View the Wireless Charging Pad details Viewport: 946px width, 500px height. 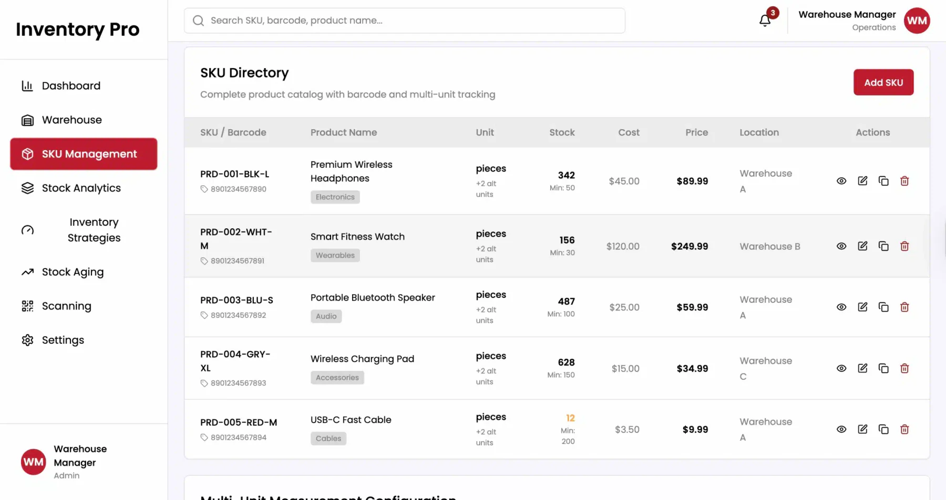(841, 368)
